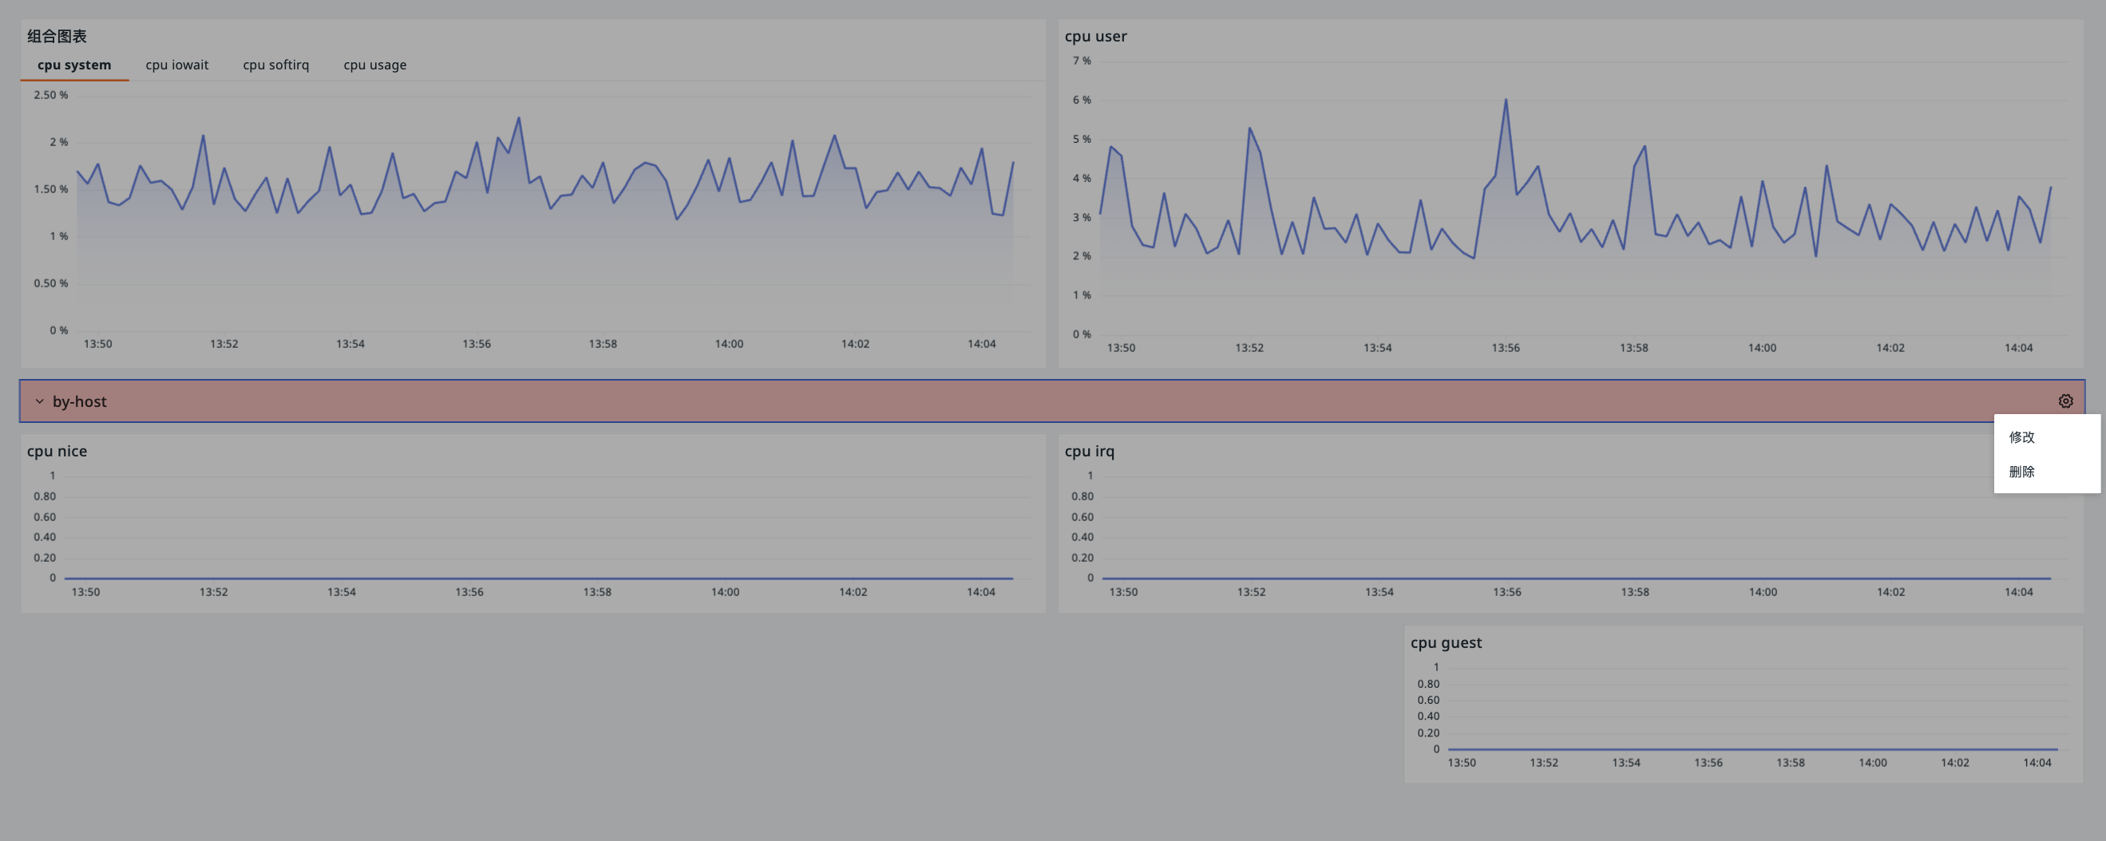Click the by-host row label text
2106x841 pixels.
[79, 401]
